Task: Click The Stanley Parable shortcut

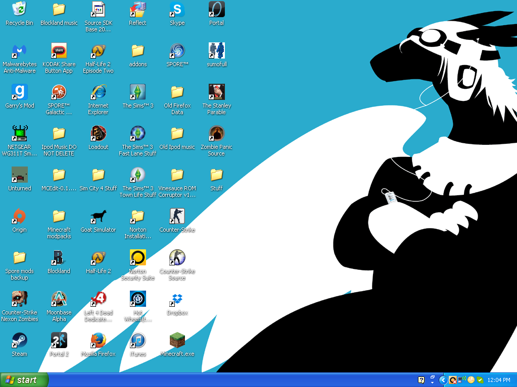Action: coord(216,92)
